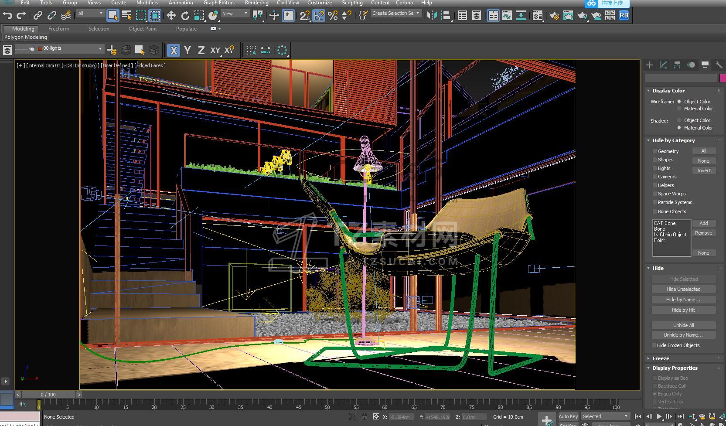Click the Mirror tool icon
The width and height of the screenshot is (726, 426).
tap(432, 16)
